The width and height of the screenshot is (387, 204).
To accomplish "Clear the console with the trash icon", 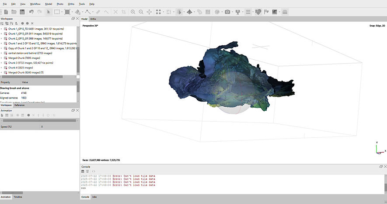I will [x=87, y=171].
